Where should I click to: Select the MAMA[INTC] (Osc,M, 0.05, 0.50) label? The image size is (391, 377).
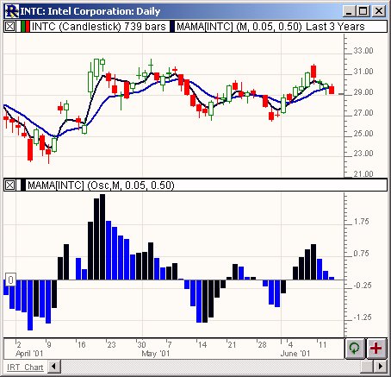[x=101, y=185]
